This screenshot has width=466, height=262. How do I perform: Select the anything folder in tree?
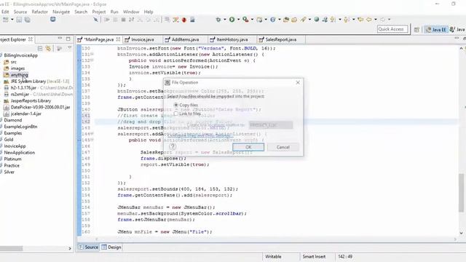pos(20,75)
